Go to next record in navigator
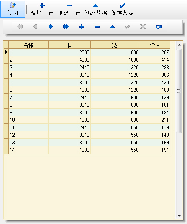The width and height of the screenshot is (187, 224). point(51,27)
